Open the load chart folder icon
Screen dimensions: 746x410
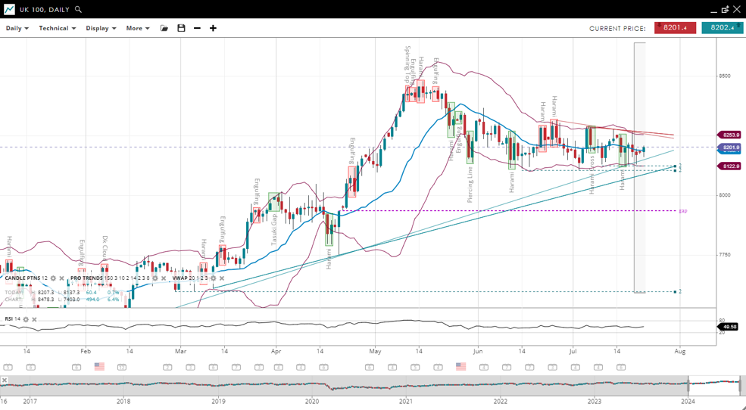[164, 28]
